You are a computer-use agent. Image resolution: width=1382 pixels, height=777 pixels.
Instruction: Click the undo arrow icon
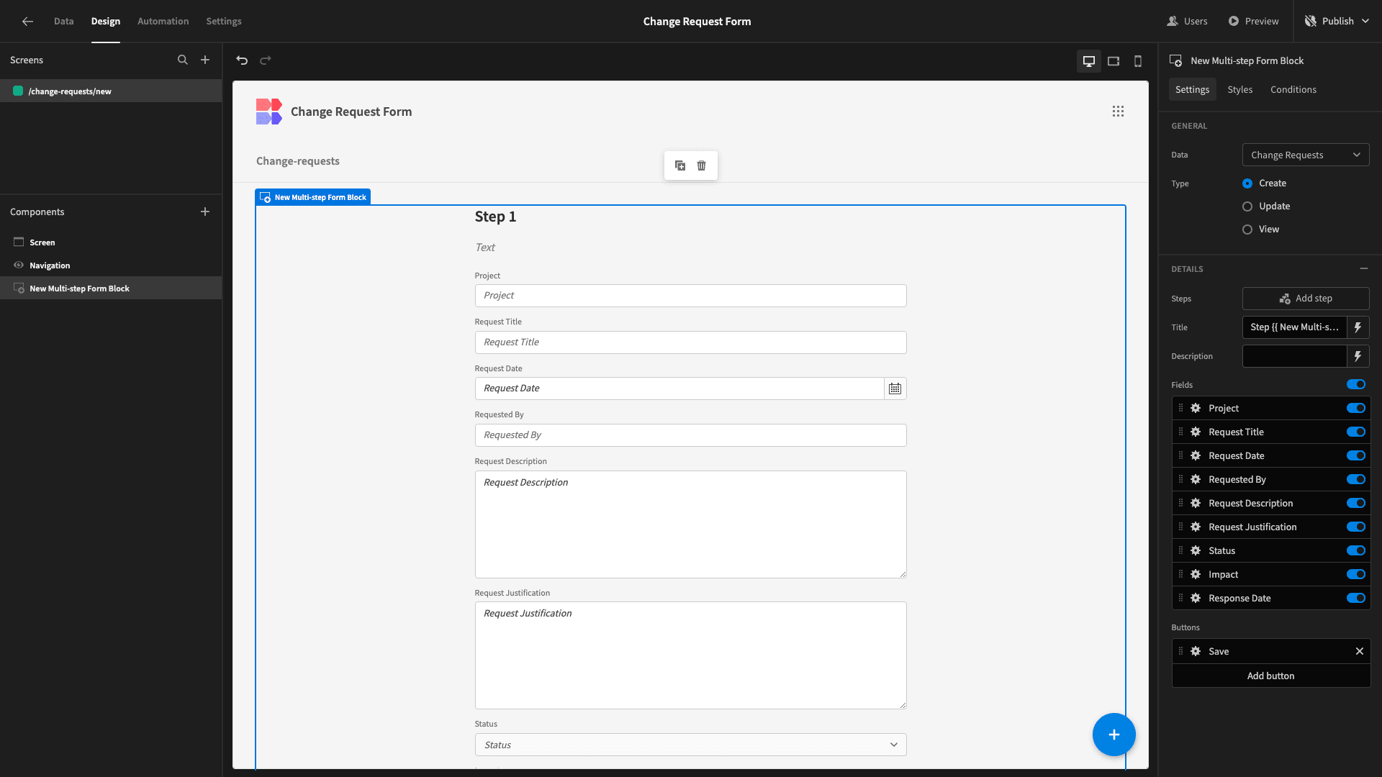(243, 60)
